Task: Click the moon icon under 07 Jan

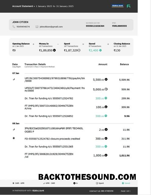Action: tap(14, 79)
